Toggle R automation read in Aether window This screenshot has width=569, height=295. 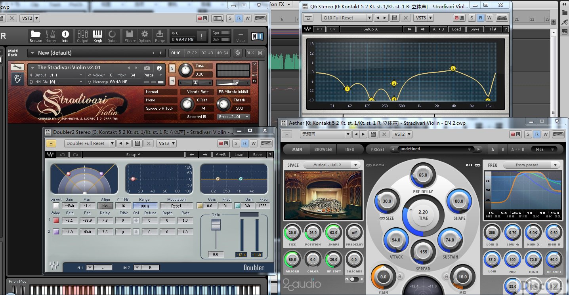(537, 134)
